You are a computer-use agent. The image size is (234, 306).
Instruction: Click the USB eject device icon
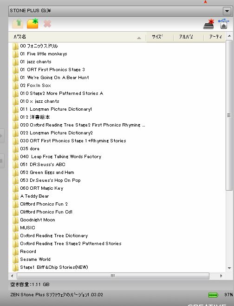(x=224, y=24)
